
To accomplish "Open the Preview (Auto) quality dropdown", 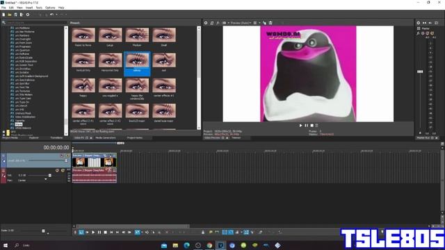I will pos(241,23).
